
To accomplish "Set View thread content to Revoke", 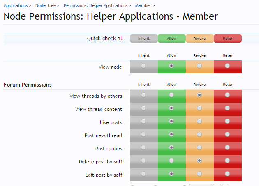I will pyautogui.click(x=199, y=108).
